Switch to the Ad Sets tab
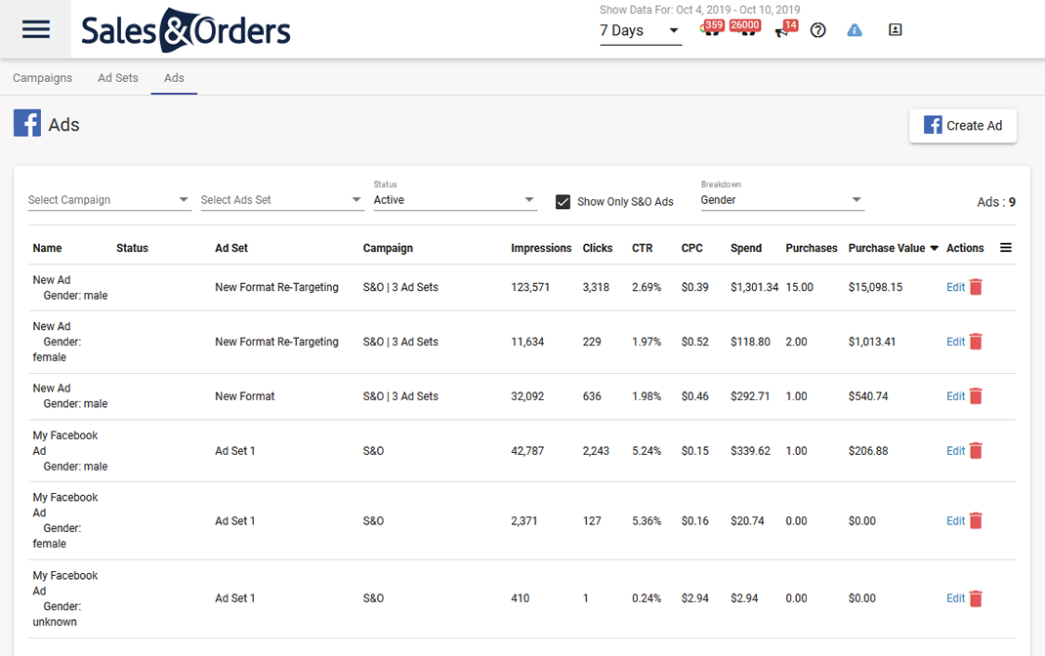 click(117, 77)
